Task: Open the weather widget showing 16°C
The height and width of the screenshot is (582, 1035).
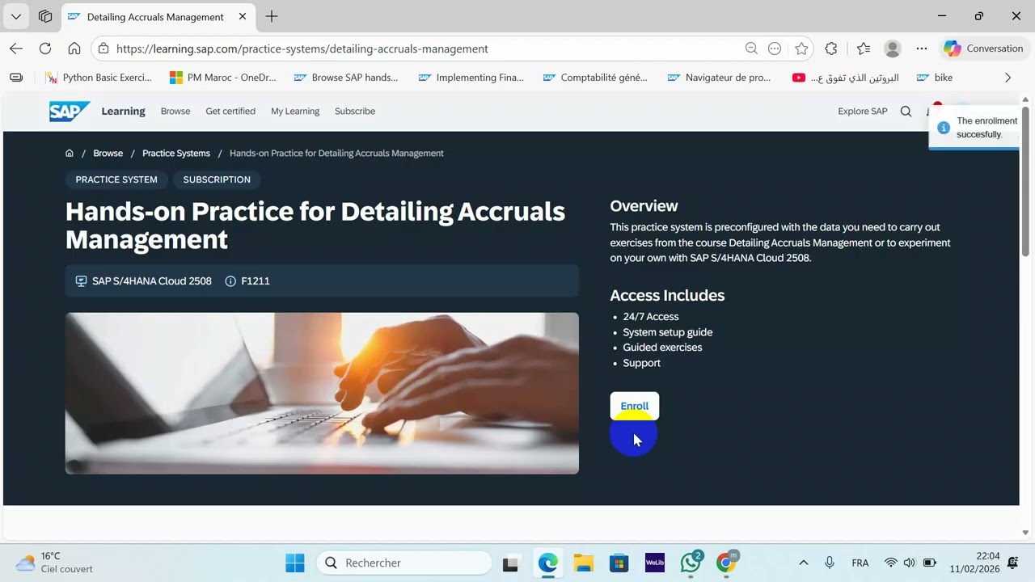Action: pos(55,563)
